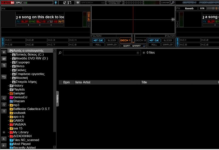This screenshot has height=150, width=219.
Task: Open the History folder
Action: click(x=16, y=86)
